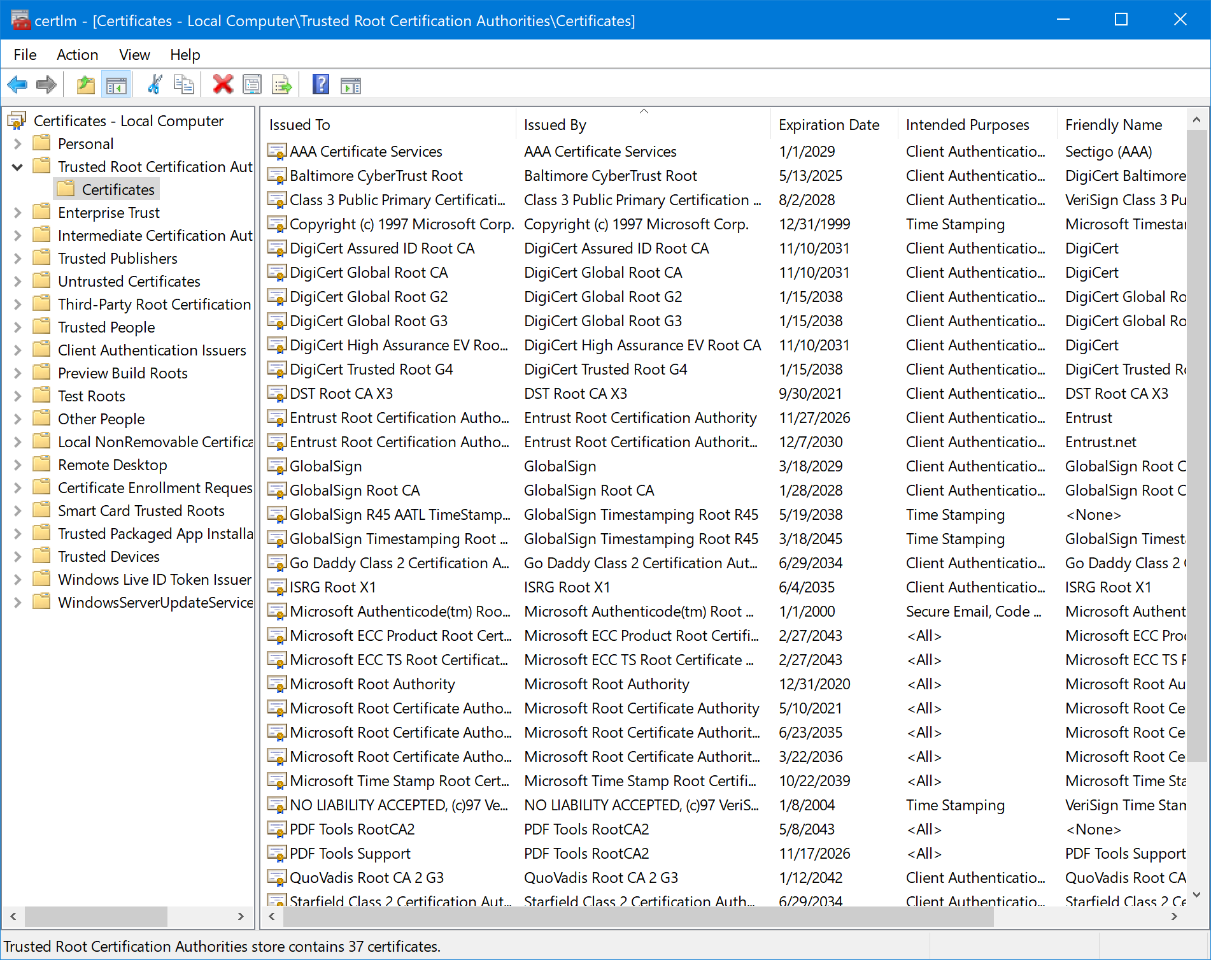
Task: Expand the Smart Card Trusted Roots node
Action: pos(18,511)
